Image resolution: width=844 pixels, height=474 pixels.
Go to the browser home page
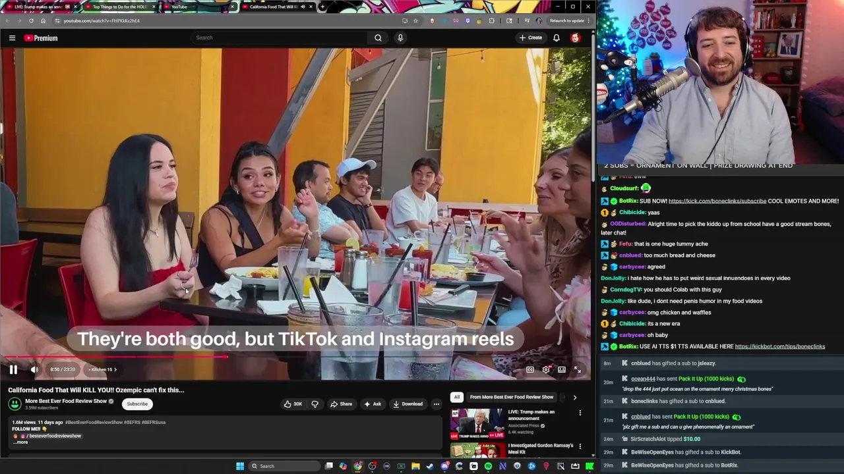coord(44,20)
